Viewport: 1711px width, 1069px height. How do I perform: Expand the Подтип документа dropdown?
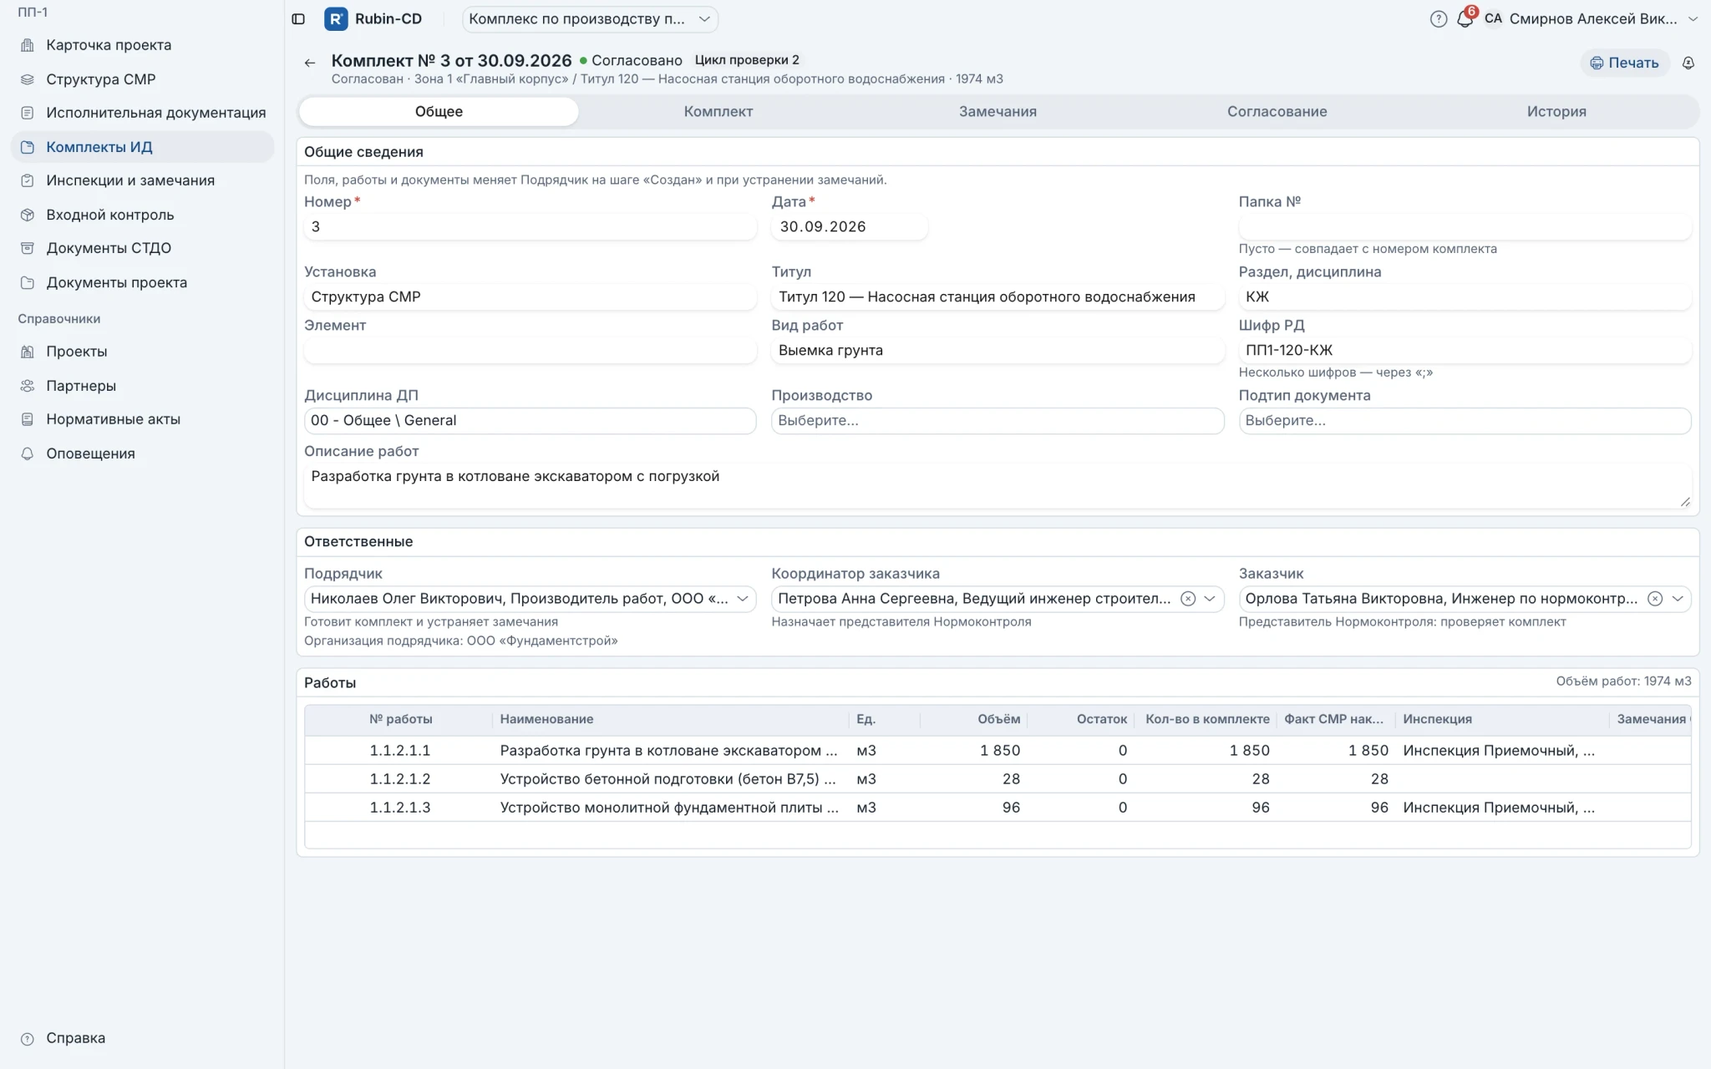[x=1465, y=421]
